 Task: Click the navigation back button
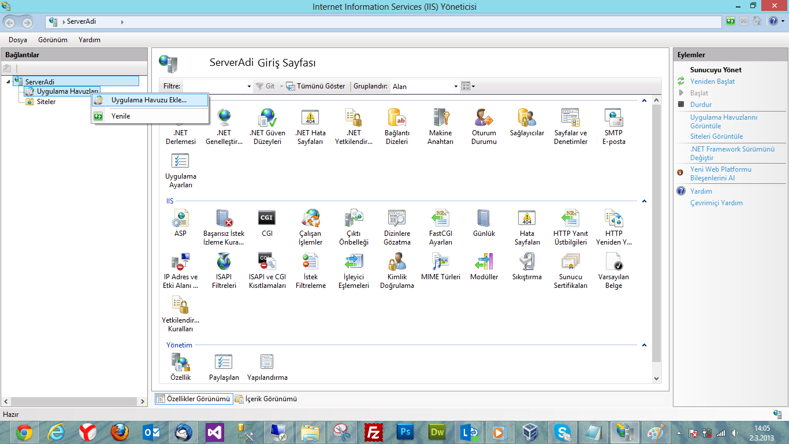(x=10, y=22)
